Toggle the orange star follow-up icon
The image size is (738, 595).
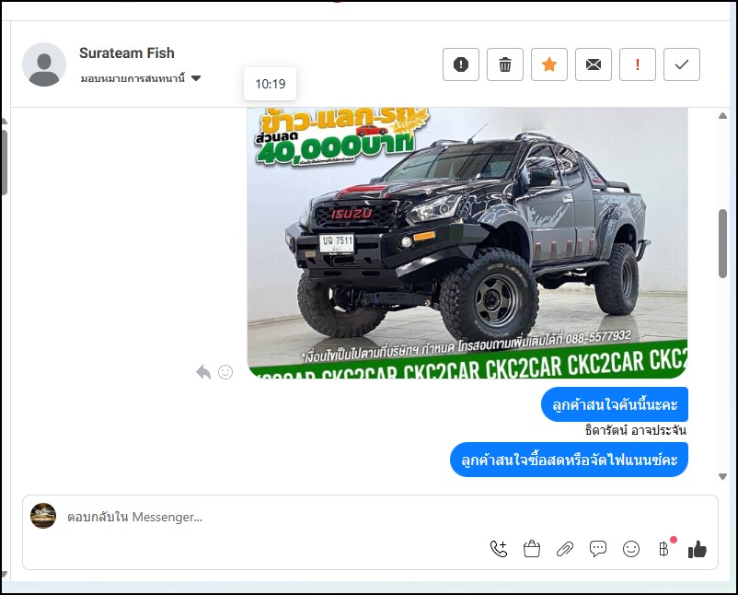[x=549, y=64]
